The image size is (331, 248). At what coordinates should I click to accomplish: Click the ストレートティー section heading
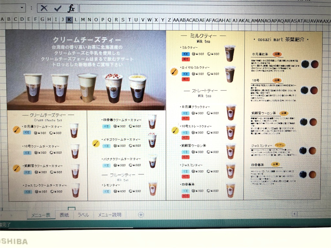tap(205, 91)
